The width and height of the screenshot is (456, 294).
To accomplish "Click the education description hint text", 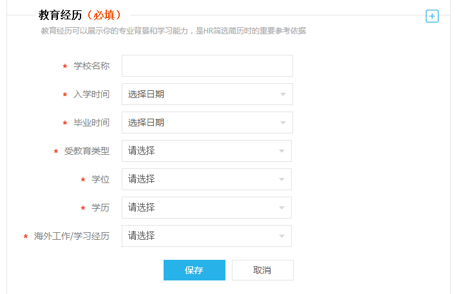I will click(x=173, y=31).
